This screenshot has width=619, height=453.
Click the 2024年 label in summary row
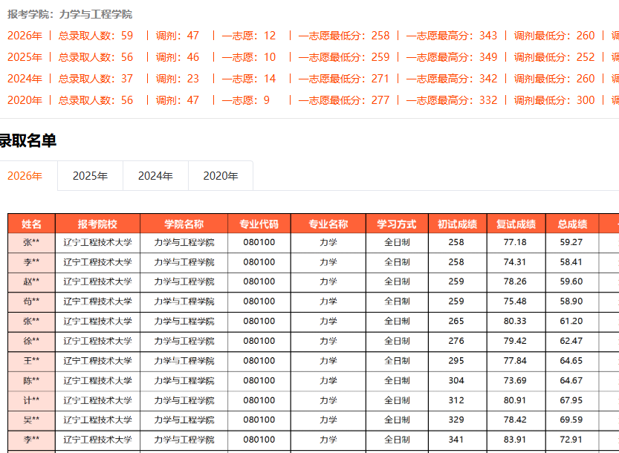pos(25,79)
